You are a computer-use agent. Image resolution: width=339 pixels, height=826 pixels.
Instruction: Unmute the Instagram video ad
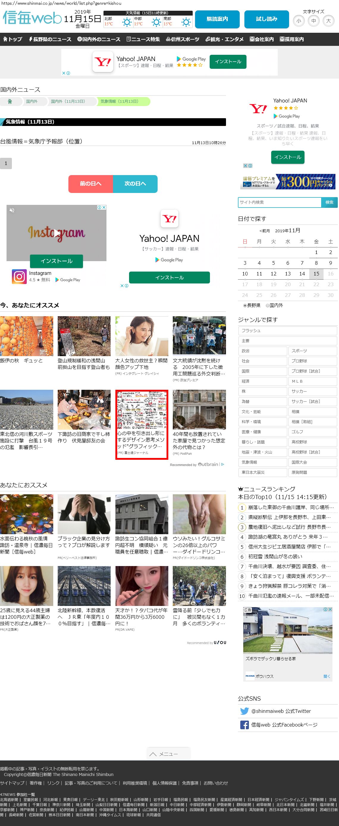[x=12, y=210]
